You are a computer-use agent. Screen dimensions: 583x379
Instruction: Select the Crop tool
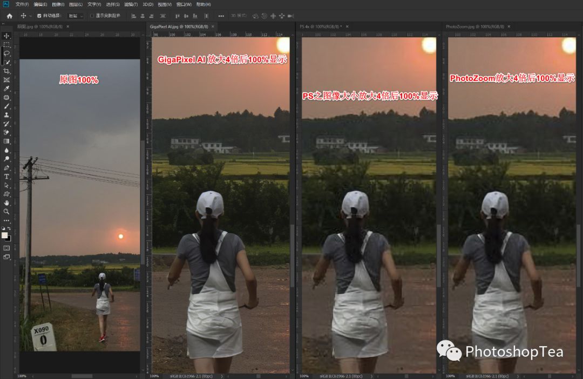click(6, 71)
